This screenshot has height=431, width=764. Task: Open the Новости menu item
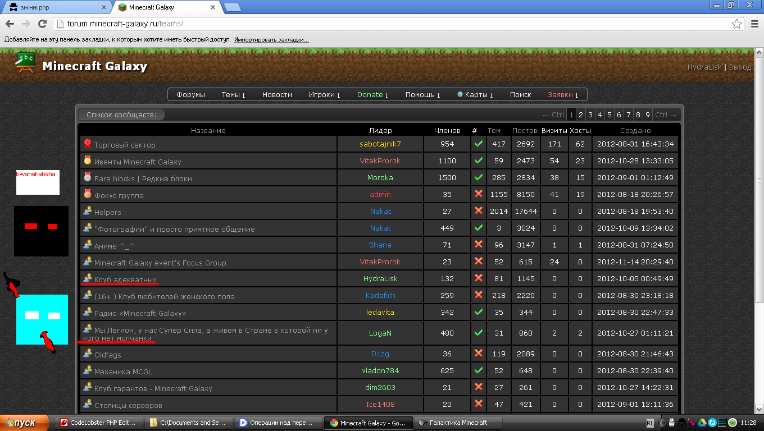pyautogui.click(x=277, y=95)
